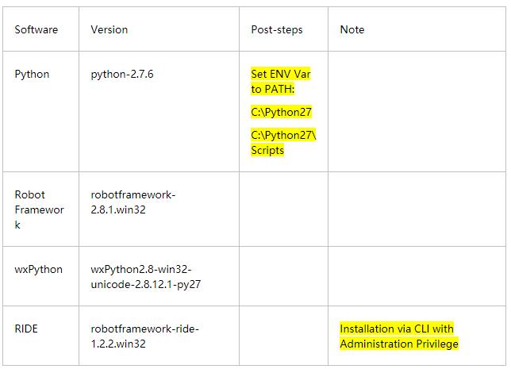Select the wxPython software cell
Viewport: 511px width, 369px height.
click(38, 270)
